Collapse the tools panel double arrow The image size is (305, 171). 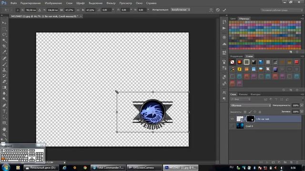point(2,15)
